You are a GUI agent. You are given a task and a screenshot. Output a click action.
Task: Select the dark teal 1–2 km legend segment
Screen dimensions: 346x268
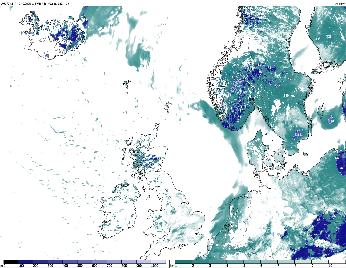[184, 262]
